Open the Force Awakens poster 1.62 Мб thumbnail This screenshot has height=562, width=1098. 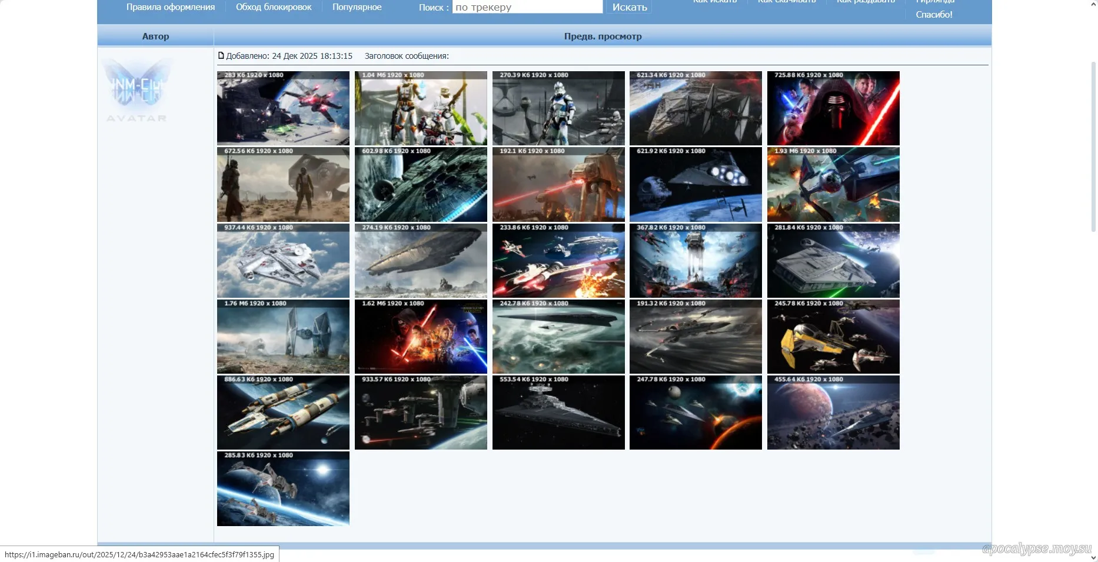(421, 337)
